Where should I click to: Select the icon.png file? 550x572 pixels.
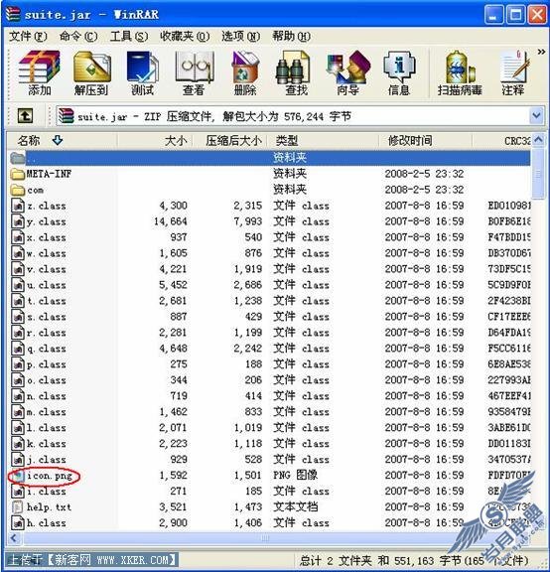tap(50, 476)
